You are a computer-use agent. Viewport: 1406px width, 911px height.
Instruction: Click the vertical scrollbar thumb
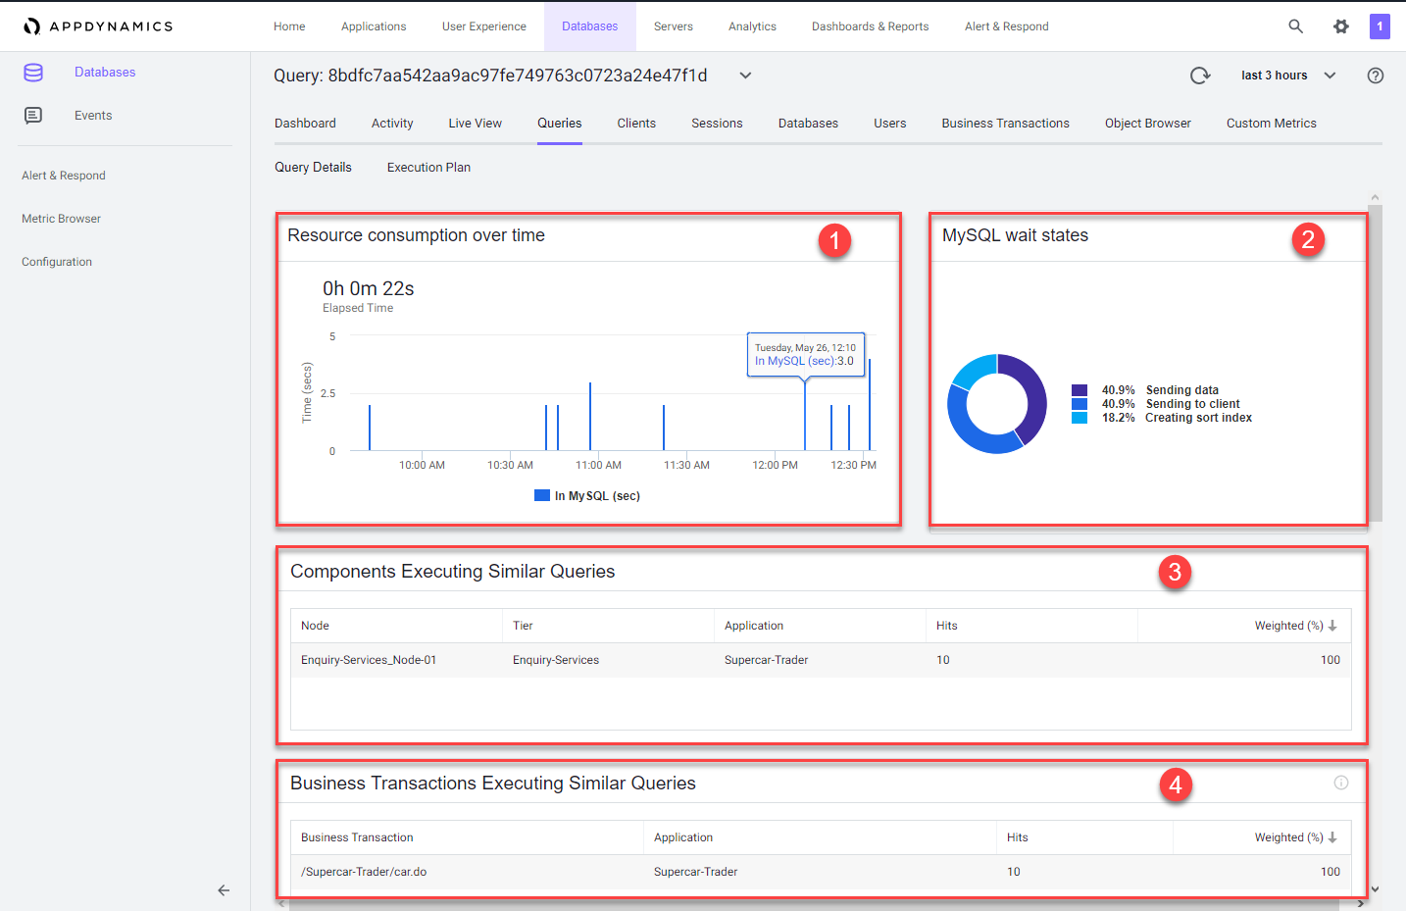click(x=1376, y=363)
